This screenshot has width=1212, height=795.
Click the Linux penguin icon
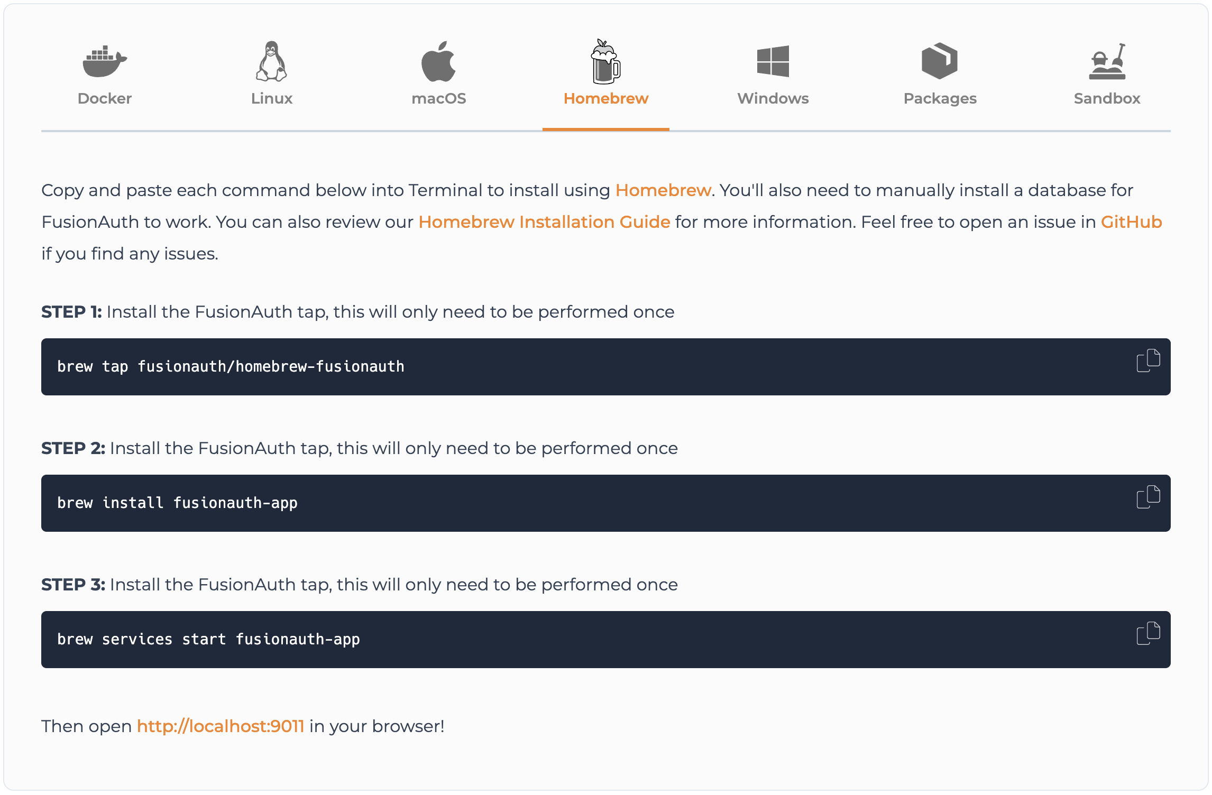[x=271, y=62]
